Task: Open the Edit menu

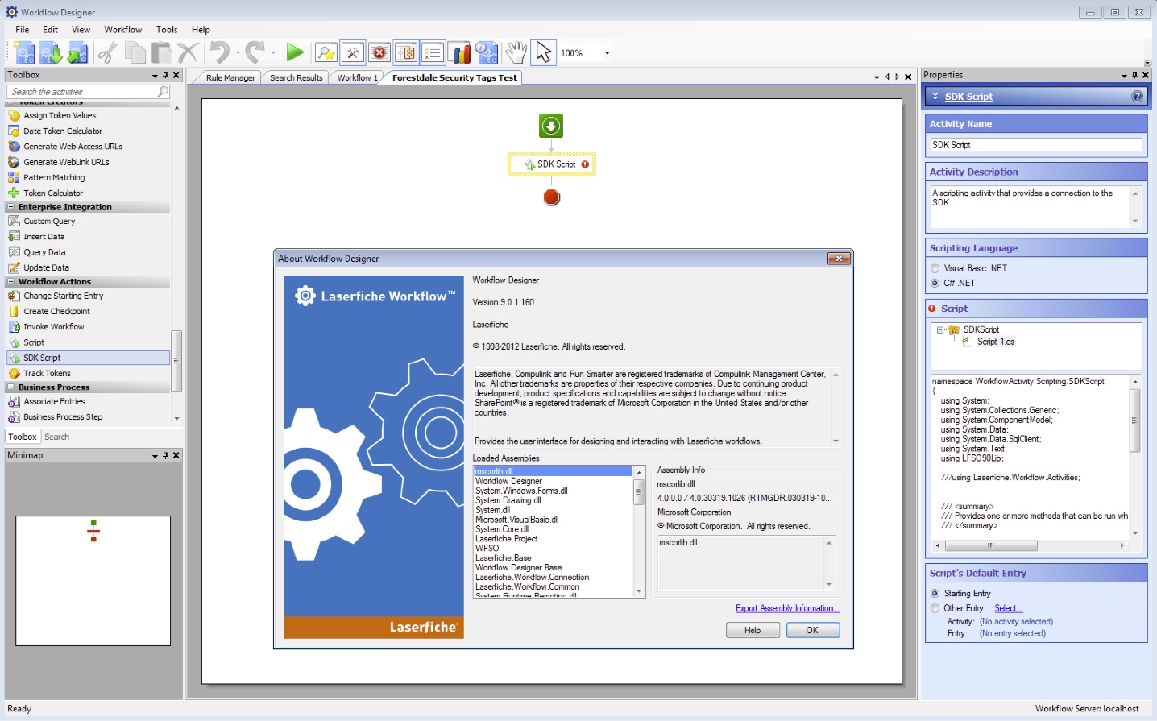Action: point(51,30)
